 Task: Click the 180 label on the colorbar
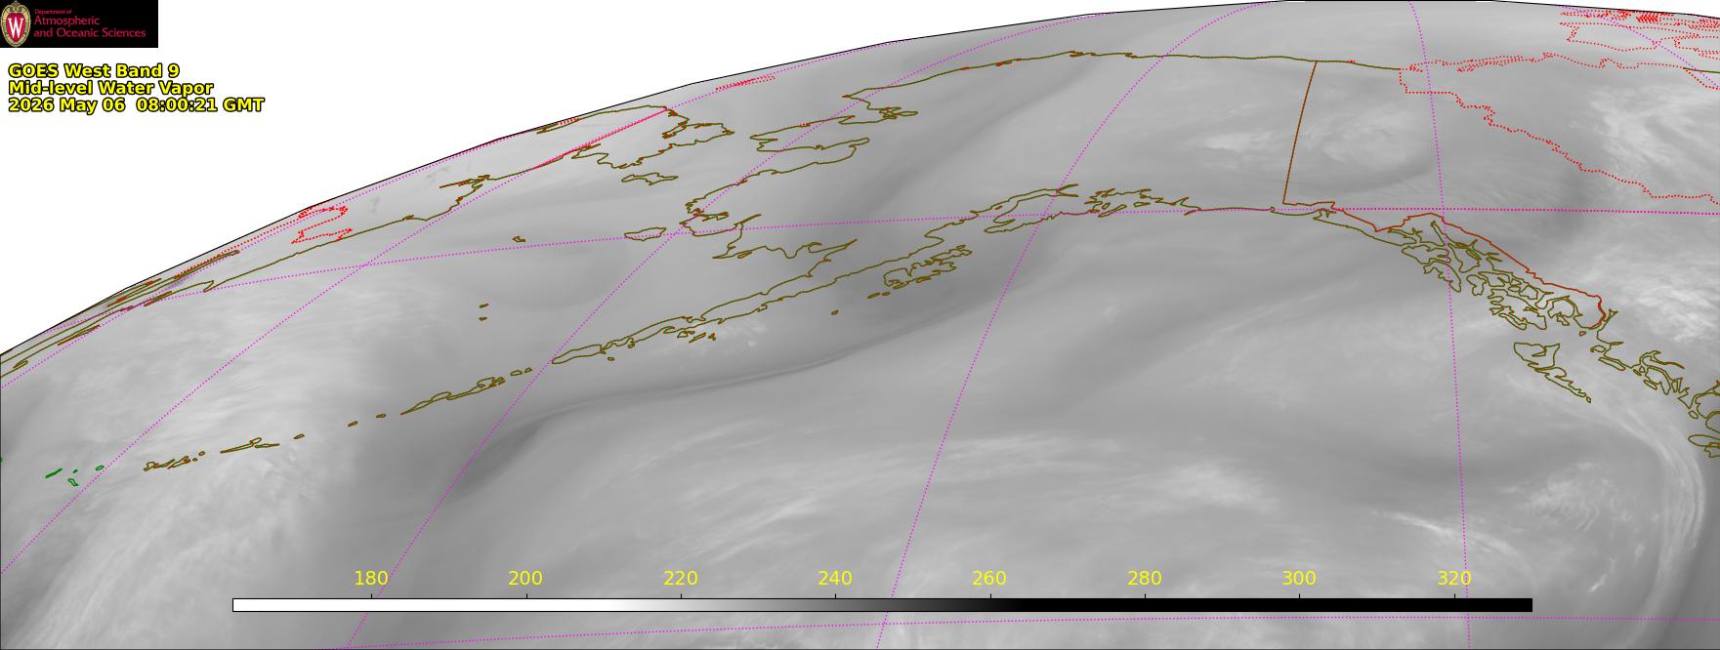371,578
